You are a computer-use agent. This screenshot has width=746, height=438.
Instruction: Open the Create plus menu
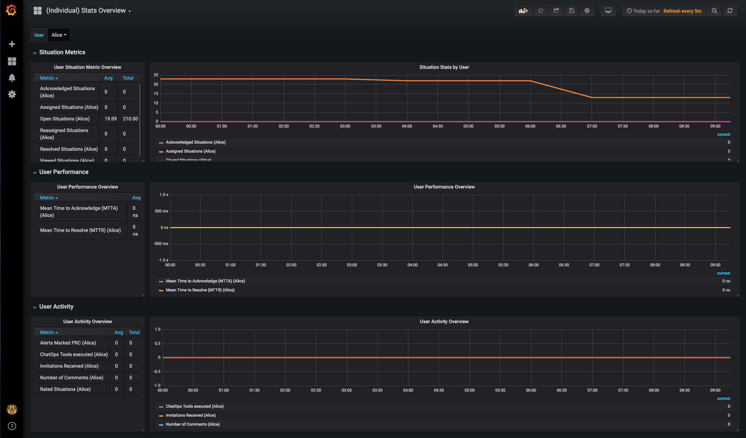tap(12, 44)
